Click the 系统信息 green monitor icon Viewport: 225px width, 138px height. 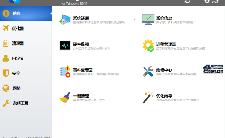(x=148, y=20)
